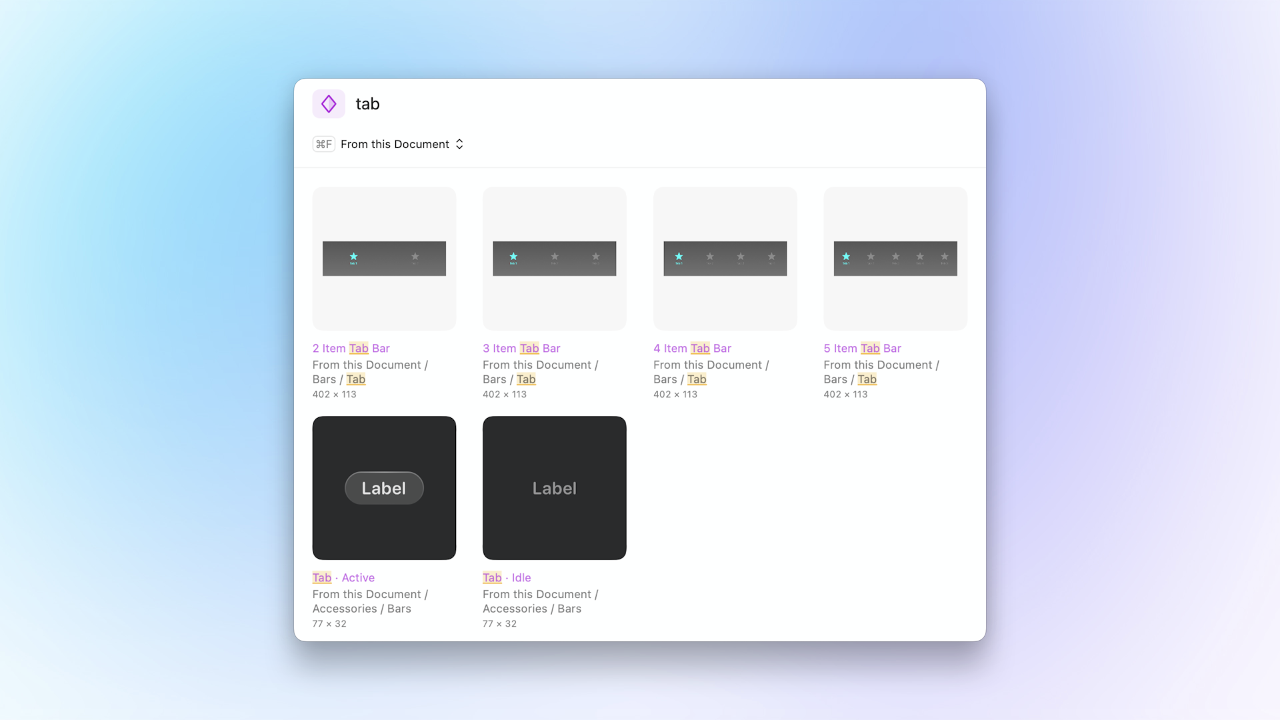Click the cyan star in 2 Item Tab Bar preview
The image size is (1280, 720).
click(x=353, y=257)
